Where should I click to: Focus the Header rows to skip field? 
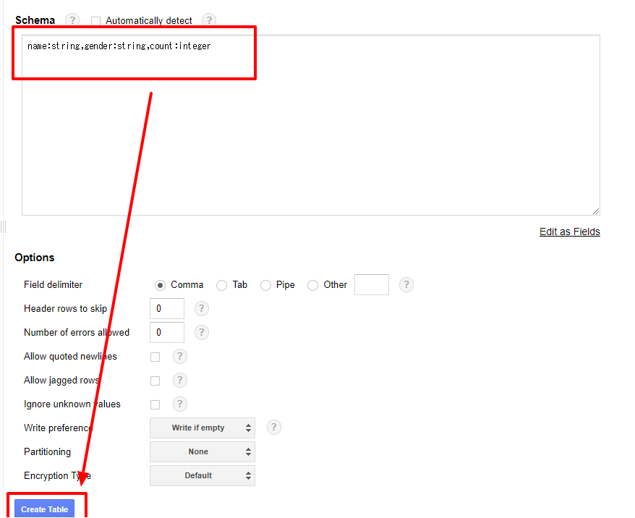(x=167, y=309)
